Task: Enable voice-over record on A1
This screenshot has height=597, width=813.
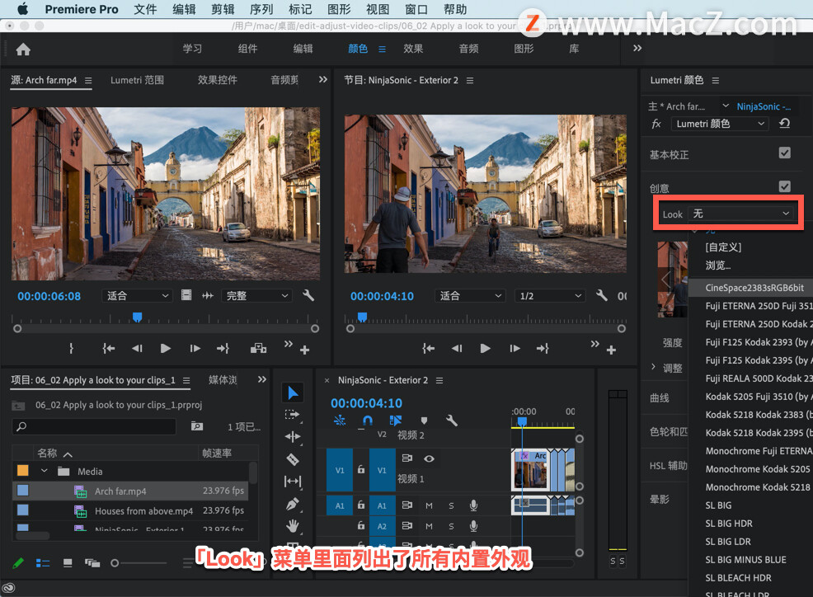Action: click(473, 505)
